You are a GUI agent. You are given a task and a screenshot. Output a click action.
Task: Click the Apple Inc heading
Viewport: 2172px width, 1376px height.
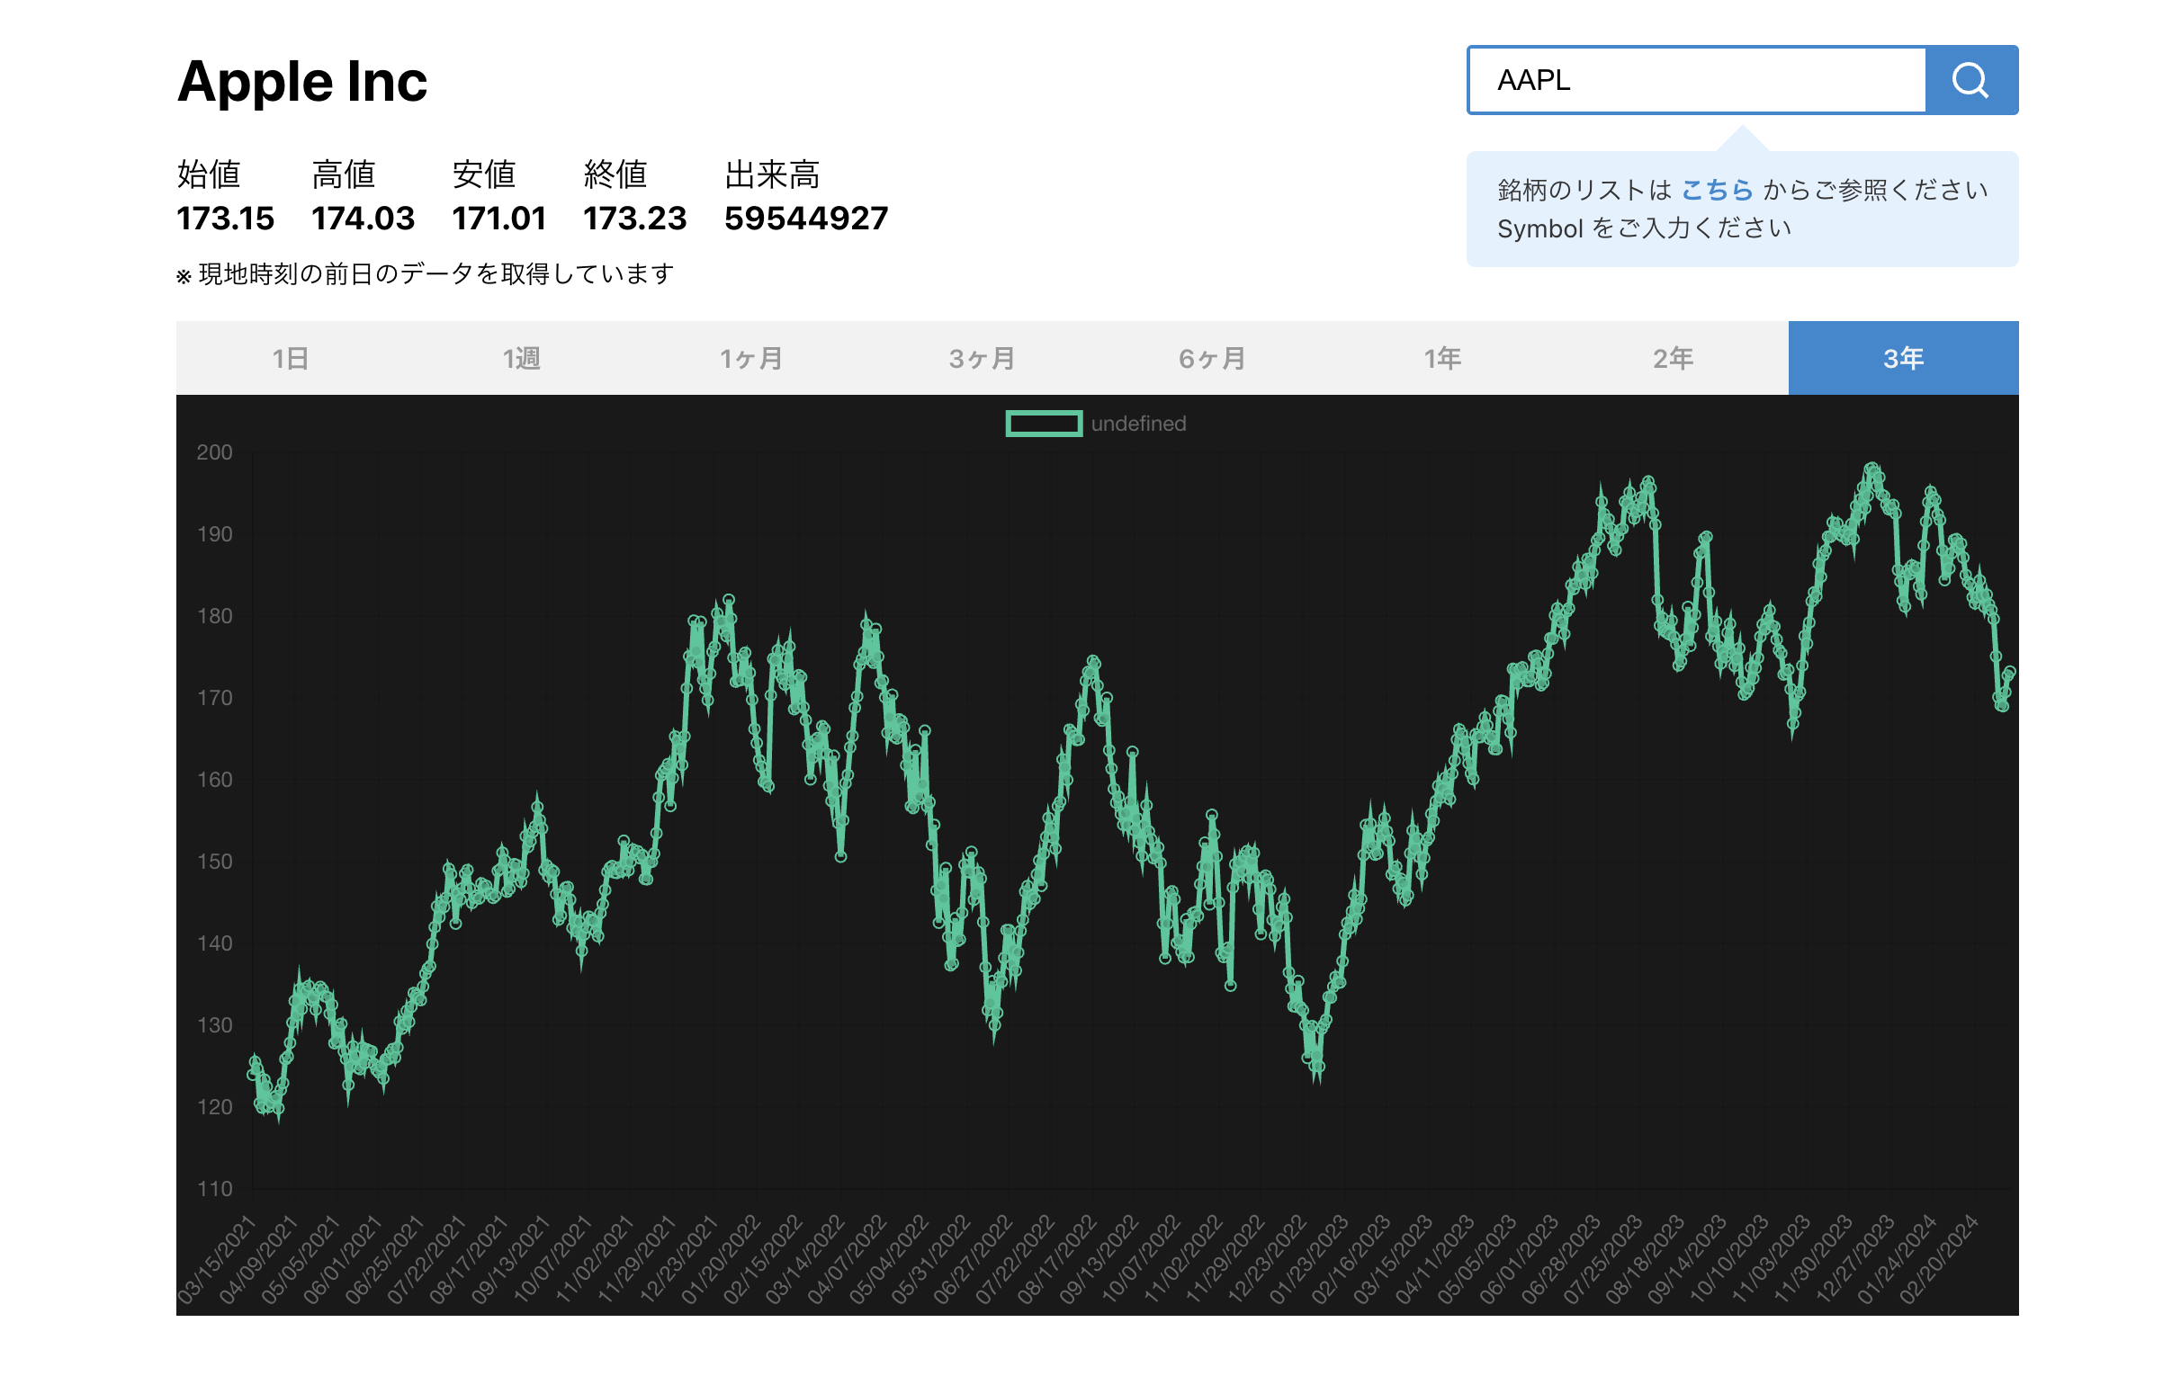[x=302, y=82]
